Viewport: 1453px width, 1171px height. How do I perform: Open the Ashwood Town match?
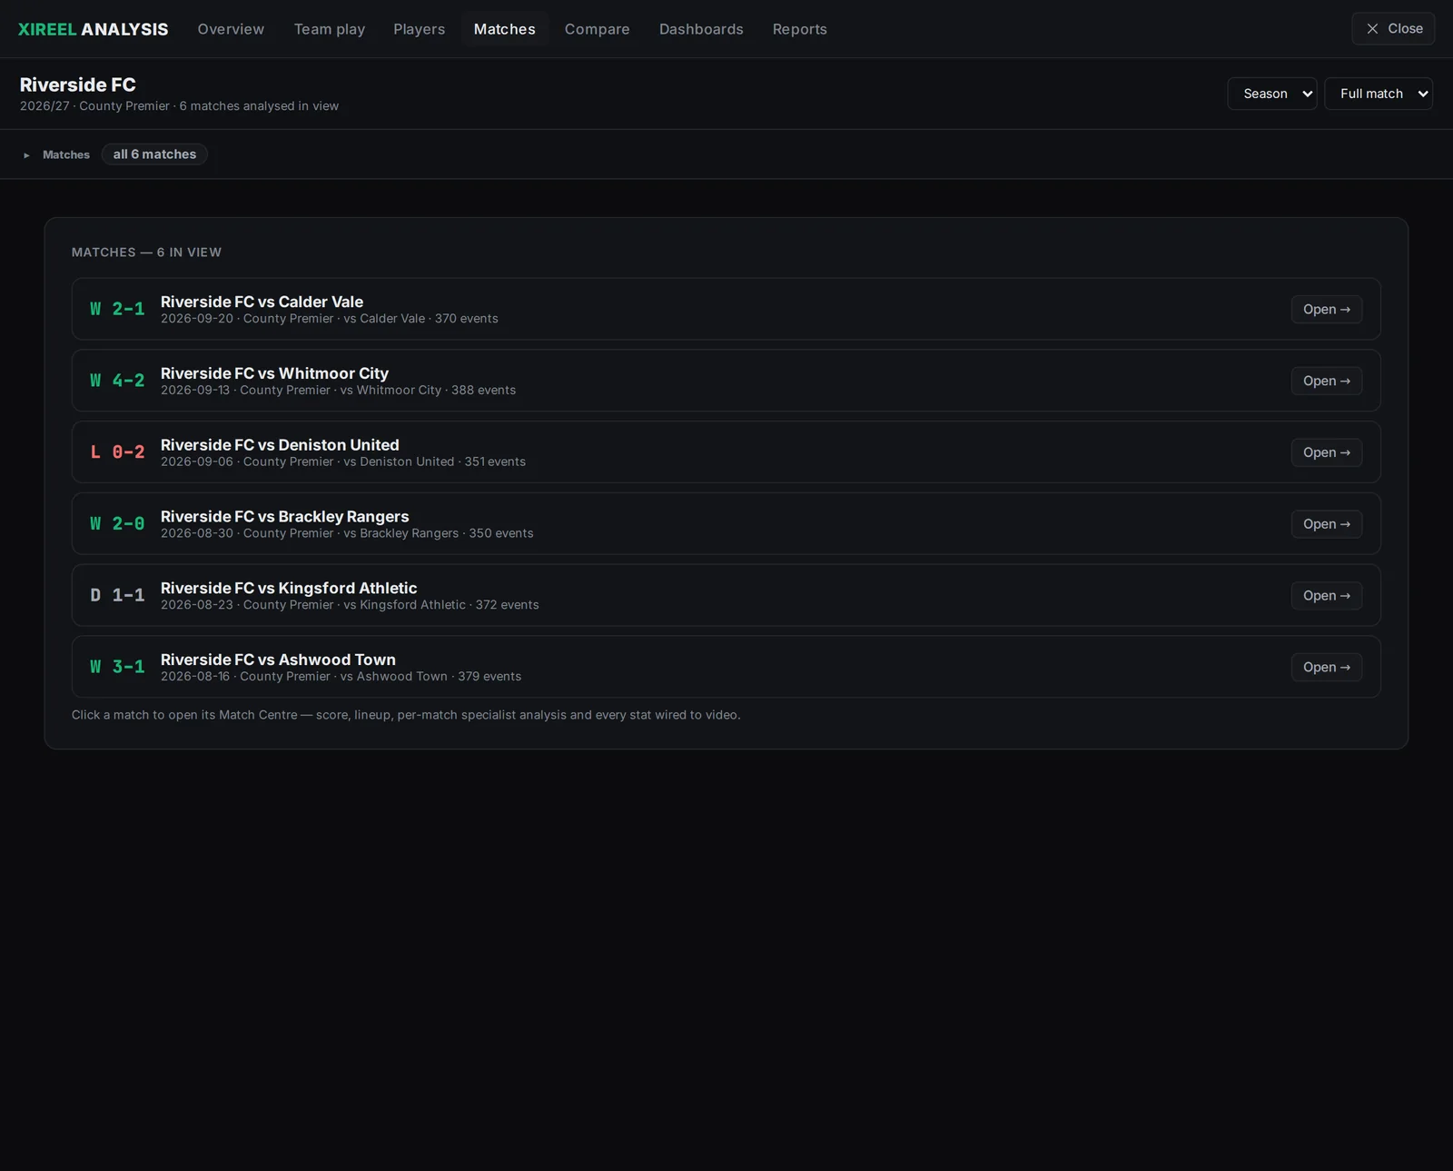1327,667
